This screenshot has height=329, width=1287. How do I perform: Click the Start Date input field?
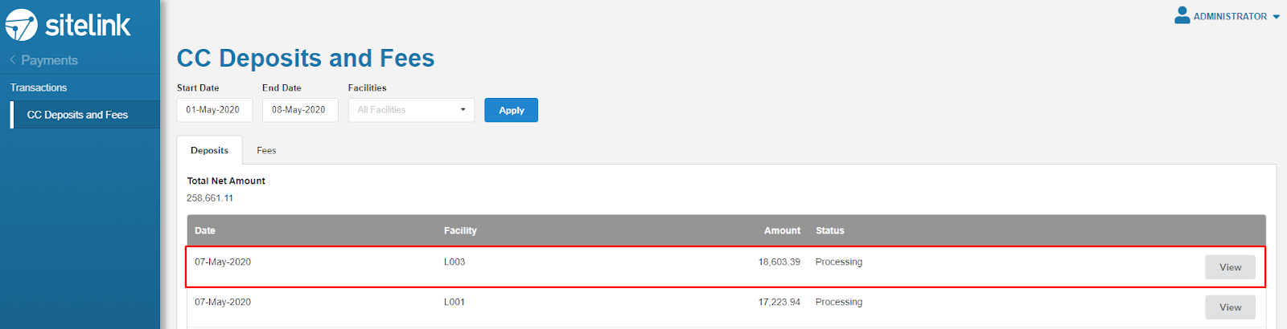click(x=214, y=110)
